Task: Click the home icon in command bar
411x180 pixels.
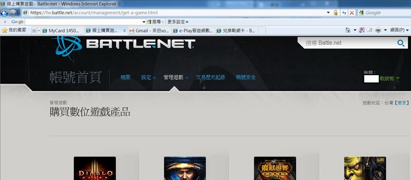Action: 348,30
